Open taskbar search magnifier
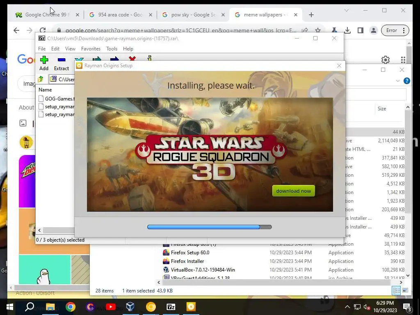This screenshot has width=420, height=315. coord(29,307)
